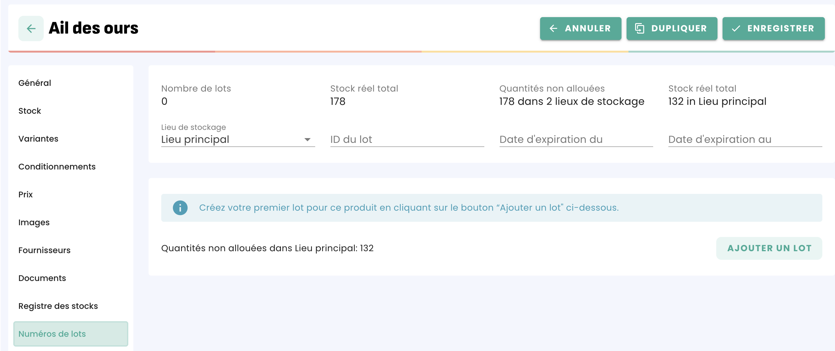835x351 pixels.
Task: Go to the Stock section
Action: [29, 111]
